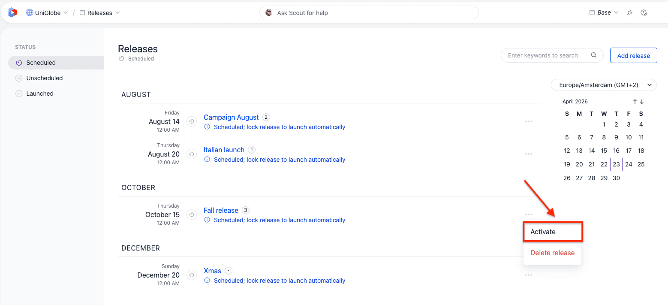Screen dimensions: 668x305
Task: Select April 30 in the calendar
Action: click(x=616, y=178)
